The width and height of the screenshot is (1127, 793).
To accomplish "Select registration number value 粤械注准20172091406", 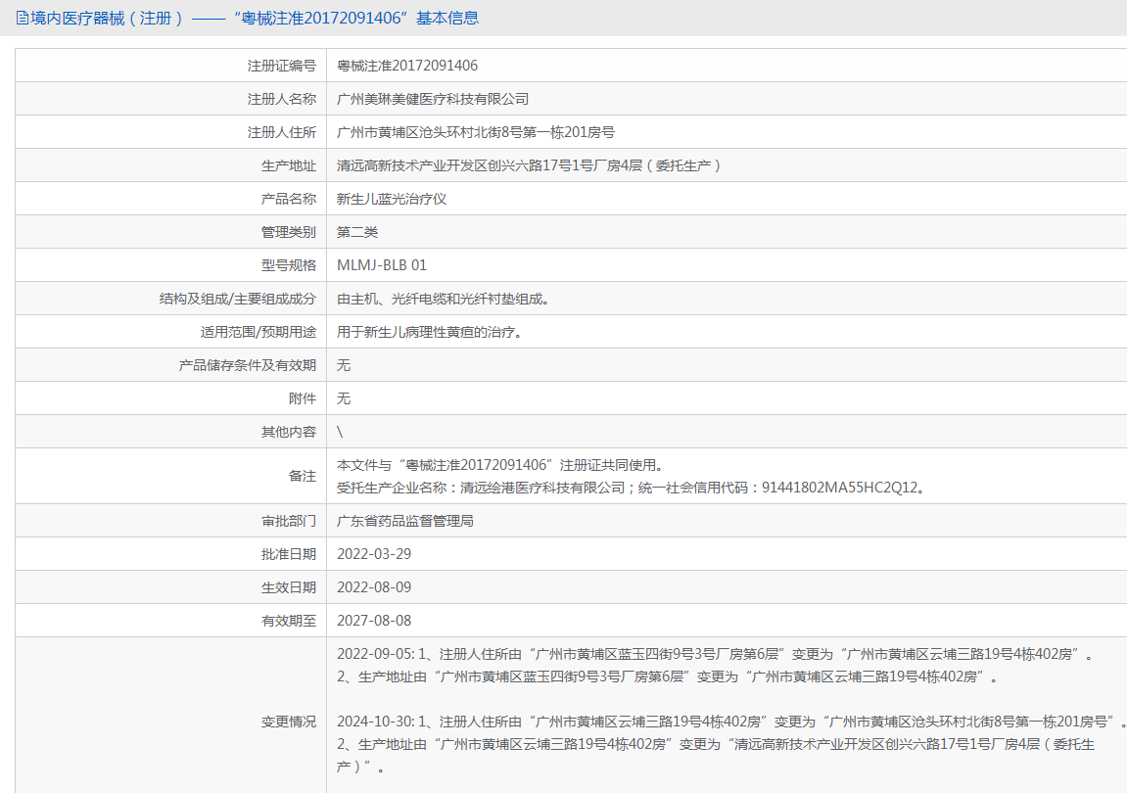I will (x=407, y=66).
